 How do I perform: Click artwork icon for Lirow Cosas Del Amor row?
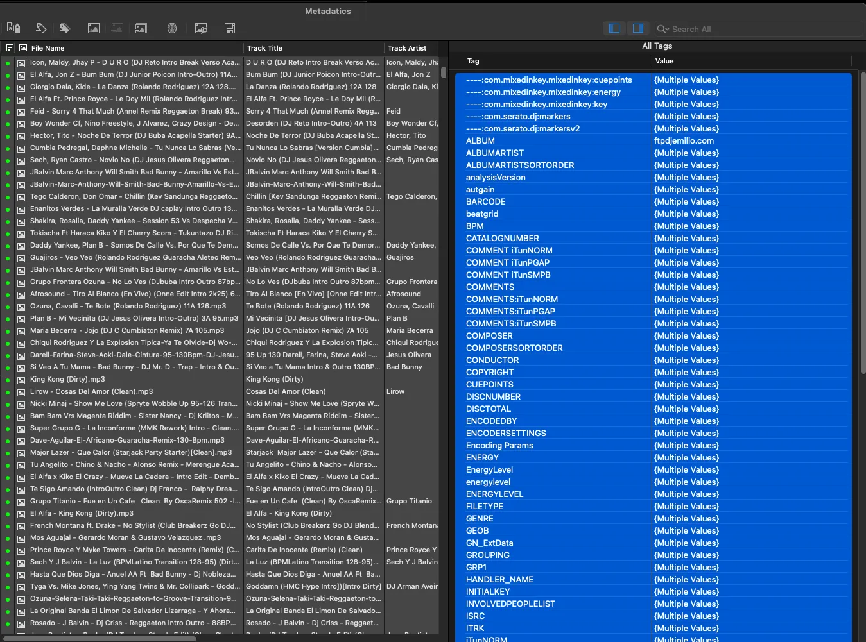click(x=21, y=392)
